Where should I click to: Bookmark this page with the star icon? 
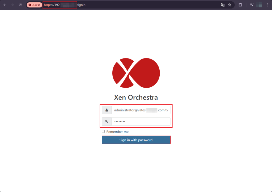tap(229, 5)
